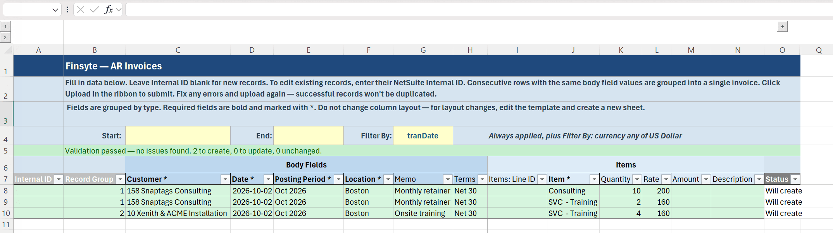Image resolution: width=833 pixels, height=233 pixels.
Task: Open the Items: Line ID filter dropdown
Action: click(x=542, y=179)
